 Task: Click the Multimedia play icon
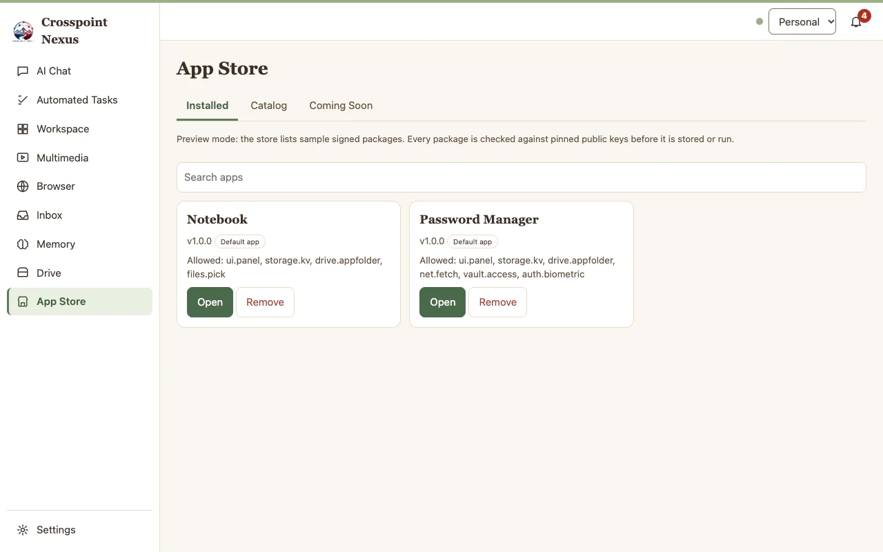click(23, 158)
